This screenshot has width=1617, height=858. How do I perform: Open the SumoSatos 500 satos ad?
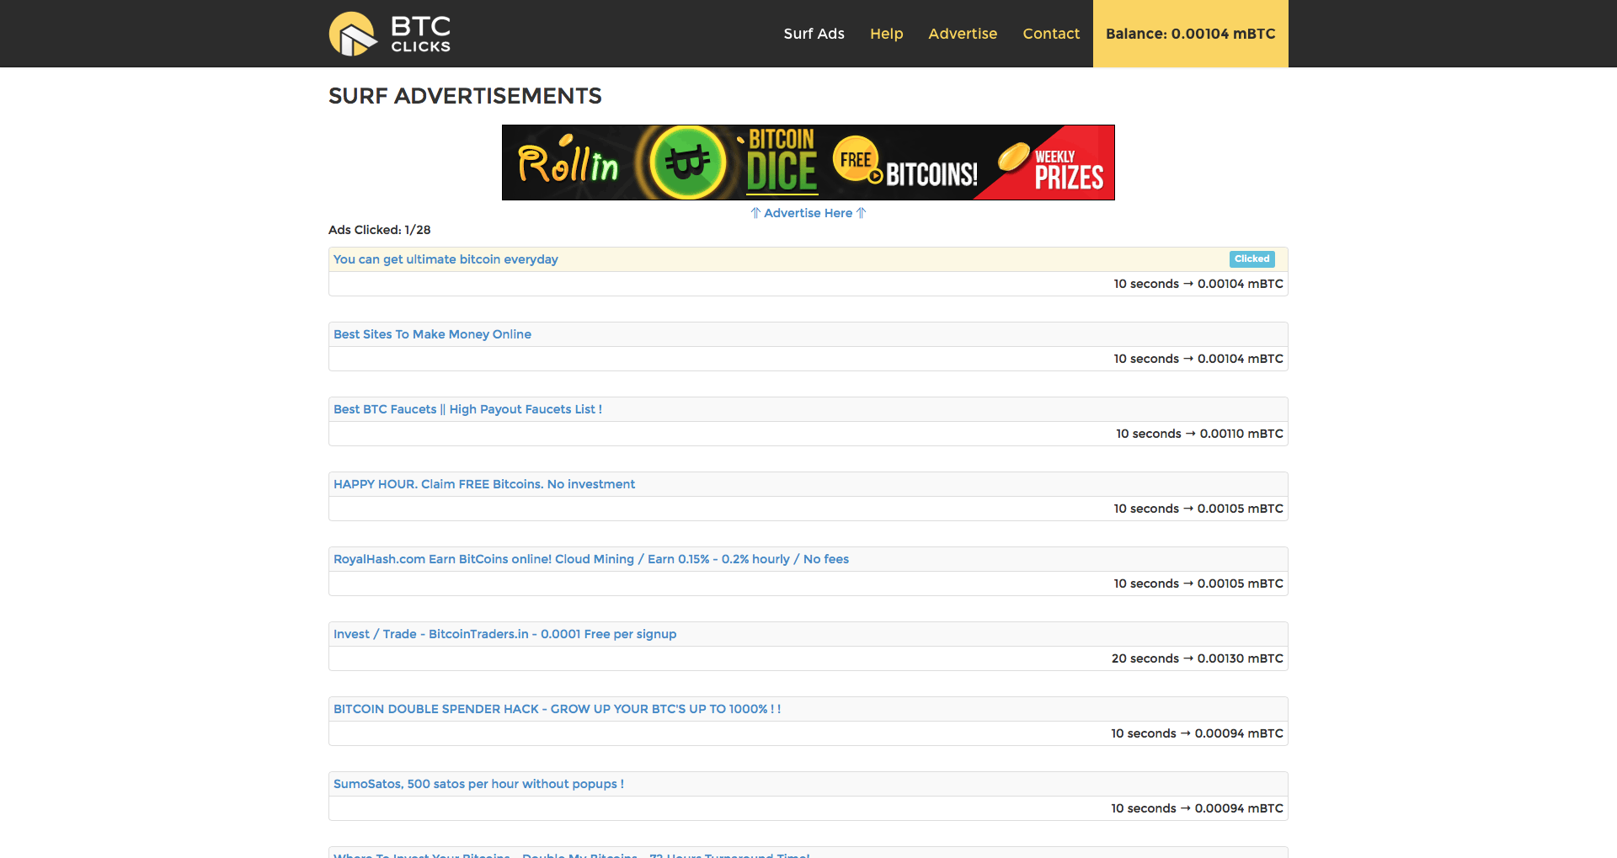478,784
